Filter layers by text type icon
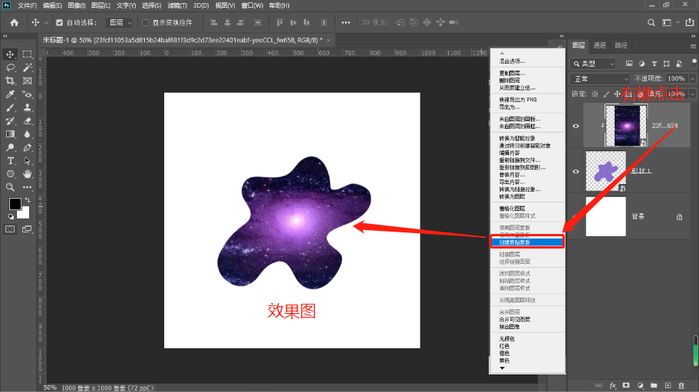Image resolution: width=699 pixels, height=392 pixels. click(x=654, y=64)
